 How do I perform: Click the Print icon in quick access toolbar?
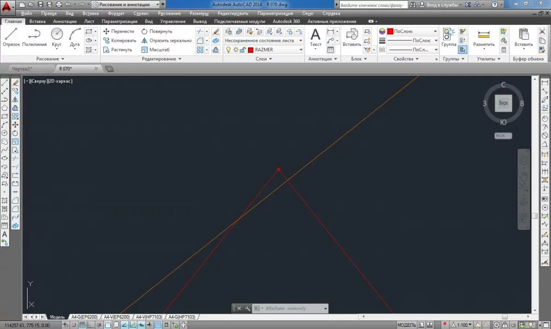pos(59,4)
